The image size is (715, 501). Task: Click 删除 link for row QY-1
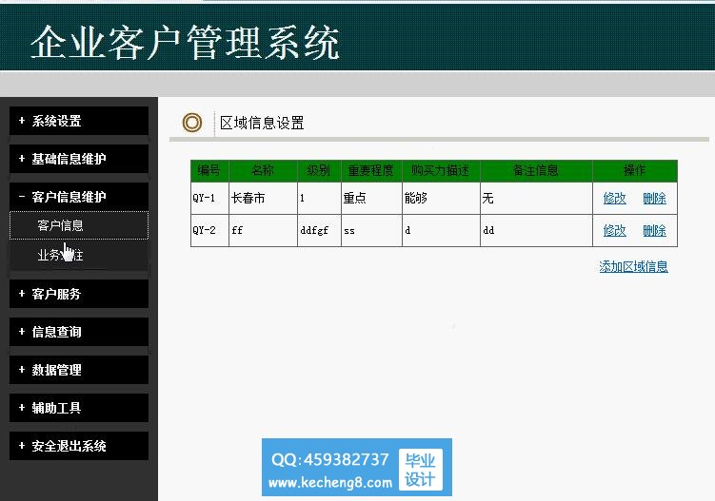654,198
